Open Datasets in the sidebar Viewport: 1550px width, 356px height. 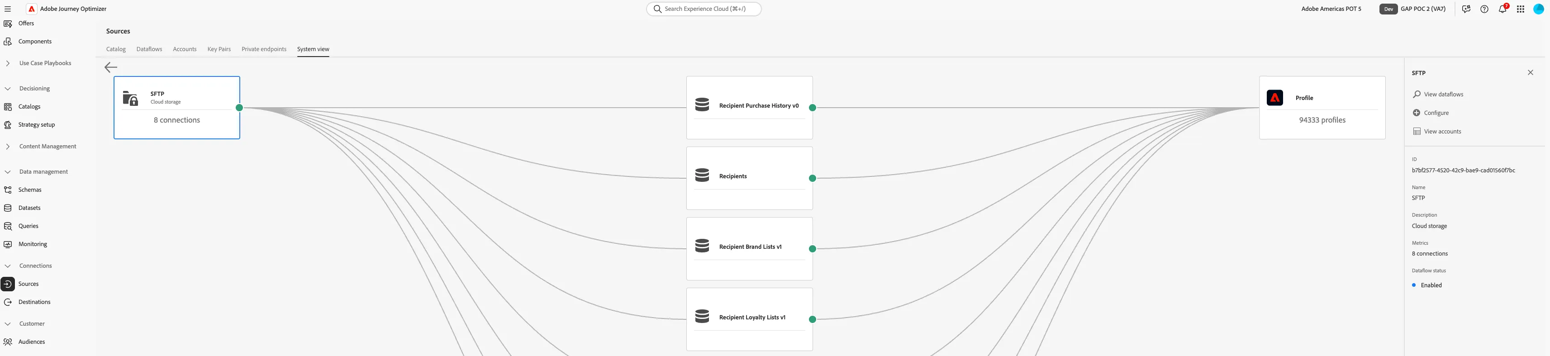point(29,208)
